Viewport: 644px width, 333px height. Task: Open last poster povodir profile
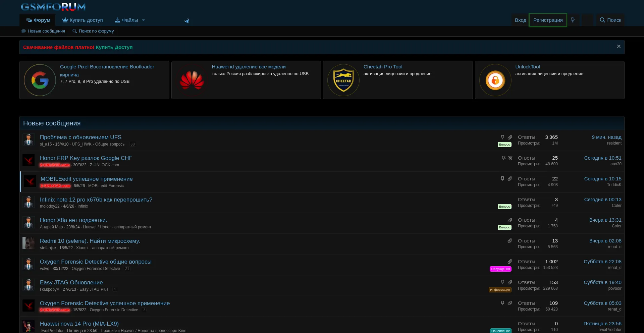click(x=615, y=288)
